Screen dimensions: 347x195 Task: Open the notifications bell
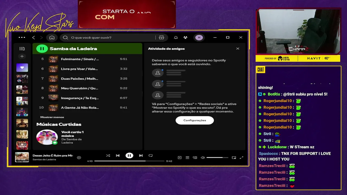click(176, 38)
